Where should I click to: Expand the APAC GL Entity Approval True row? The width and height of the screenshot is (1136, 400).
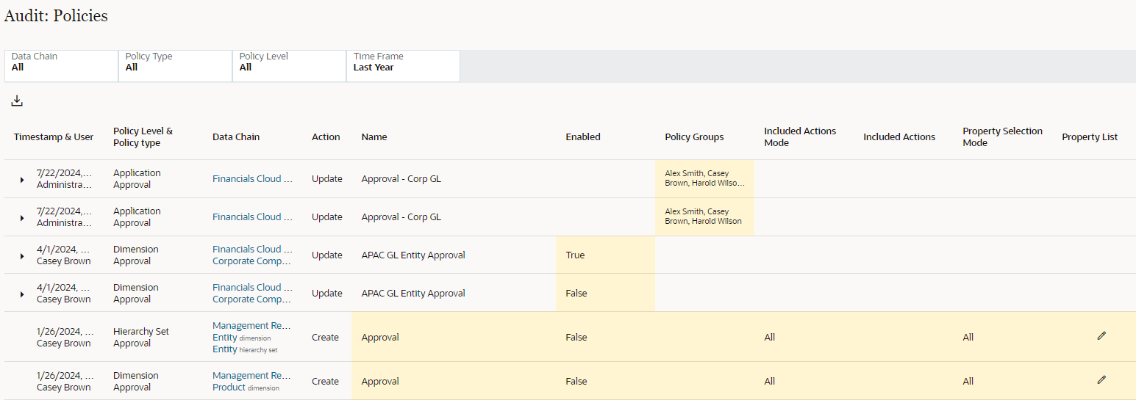(22, 256)
